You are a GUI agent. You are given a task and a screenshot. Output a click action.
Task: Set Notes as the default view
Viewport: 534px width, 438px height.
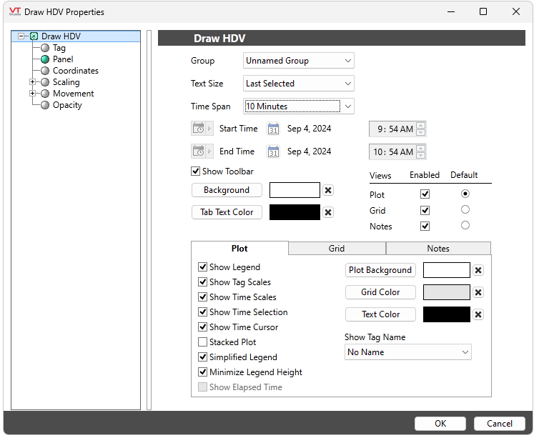(465, 225)
